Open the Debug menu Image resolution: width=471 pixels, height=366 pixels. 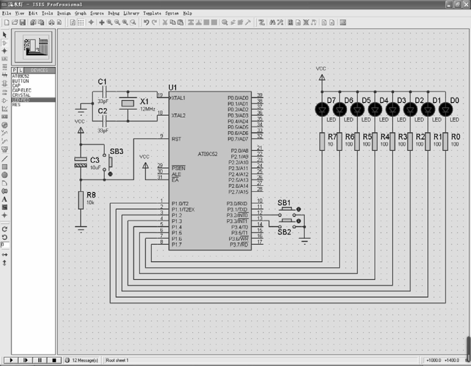[114, 13]
